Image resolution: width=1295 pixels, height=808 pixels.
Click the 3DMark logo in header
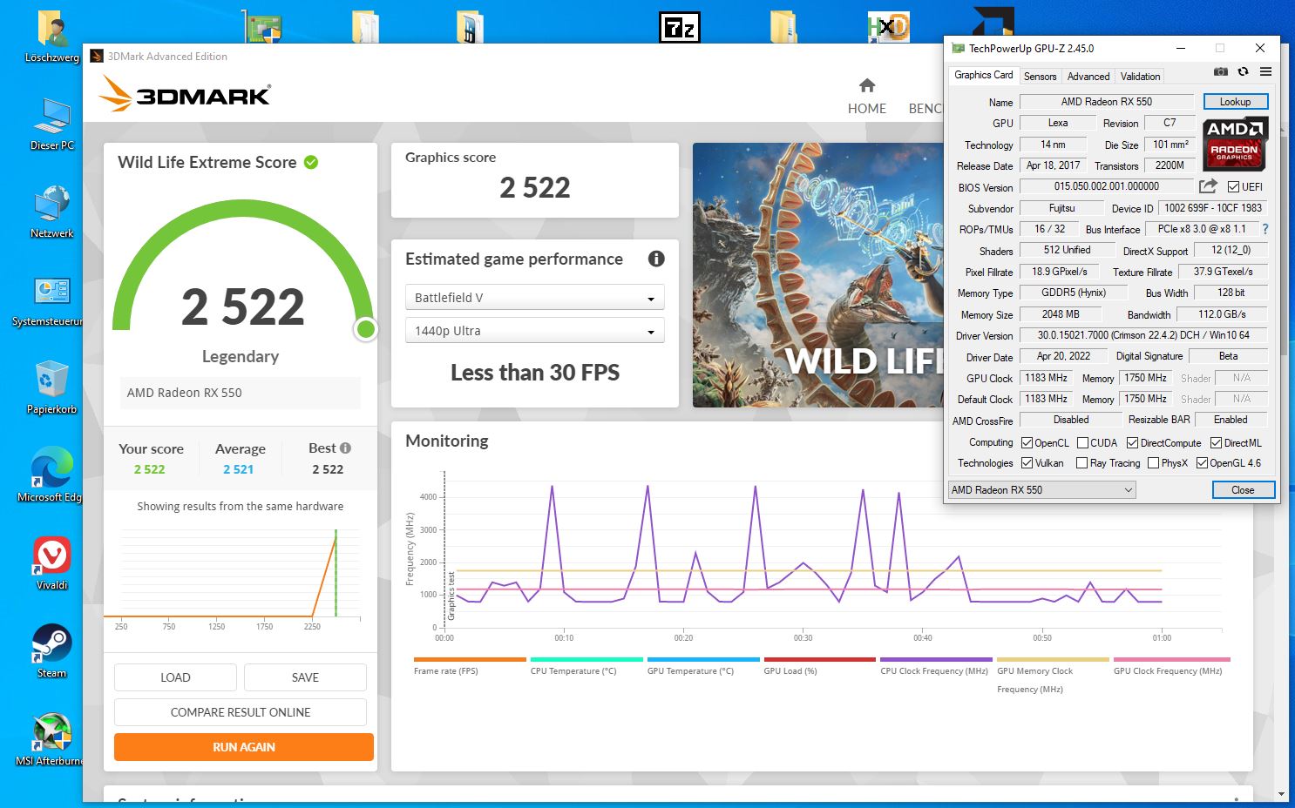coord(185,93)
